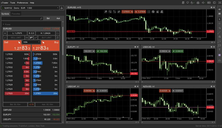Open the Preferences menu
This screenshot has height=128, width=222.
point(22,3)
